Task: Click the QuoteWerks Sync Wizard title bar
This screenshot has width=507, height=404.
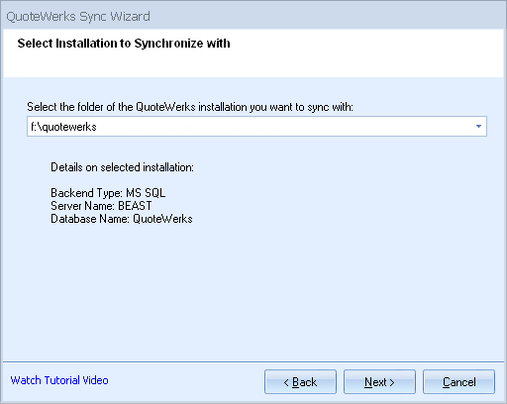Action: pyautogui.click(x=253, y=16)
